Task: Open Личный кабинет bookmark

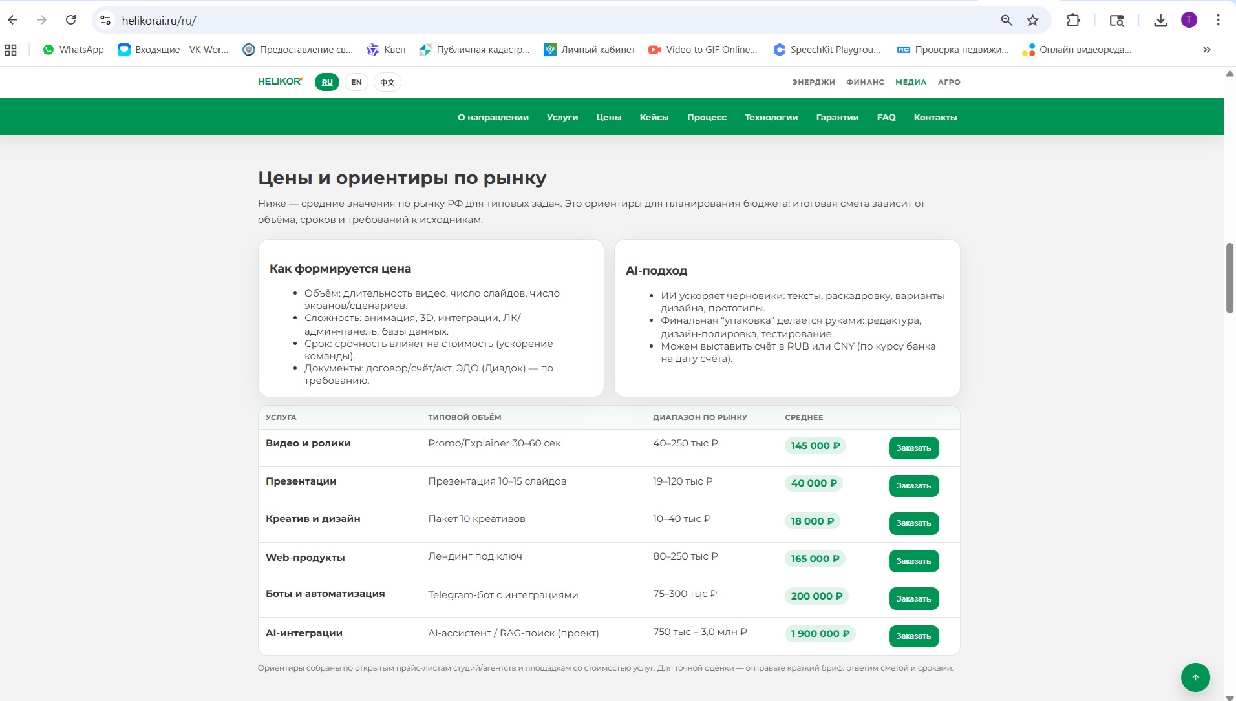Action: [x=590, y=50]
